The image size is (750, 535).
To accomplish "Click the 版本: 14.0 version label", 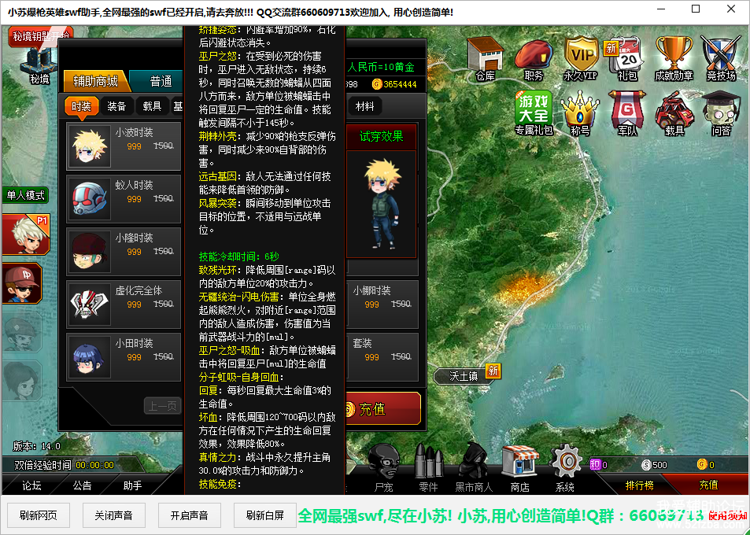I will pyautogui.click(x=36, y=446).
